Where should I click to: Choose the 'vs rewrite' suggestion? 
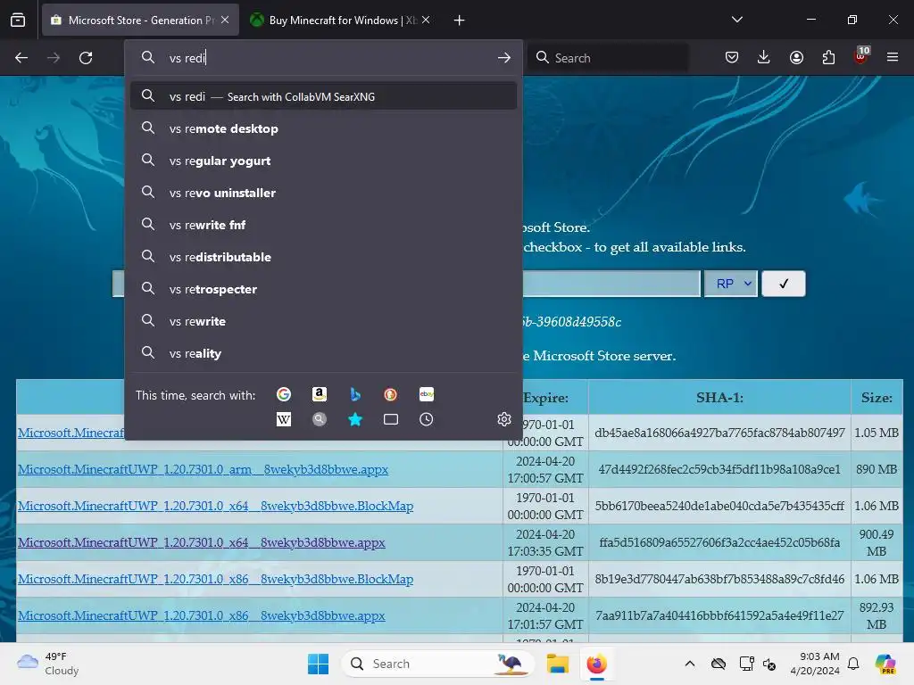(x=323, y=321)
